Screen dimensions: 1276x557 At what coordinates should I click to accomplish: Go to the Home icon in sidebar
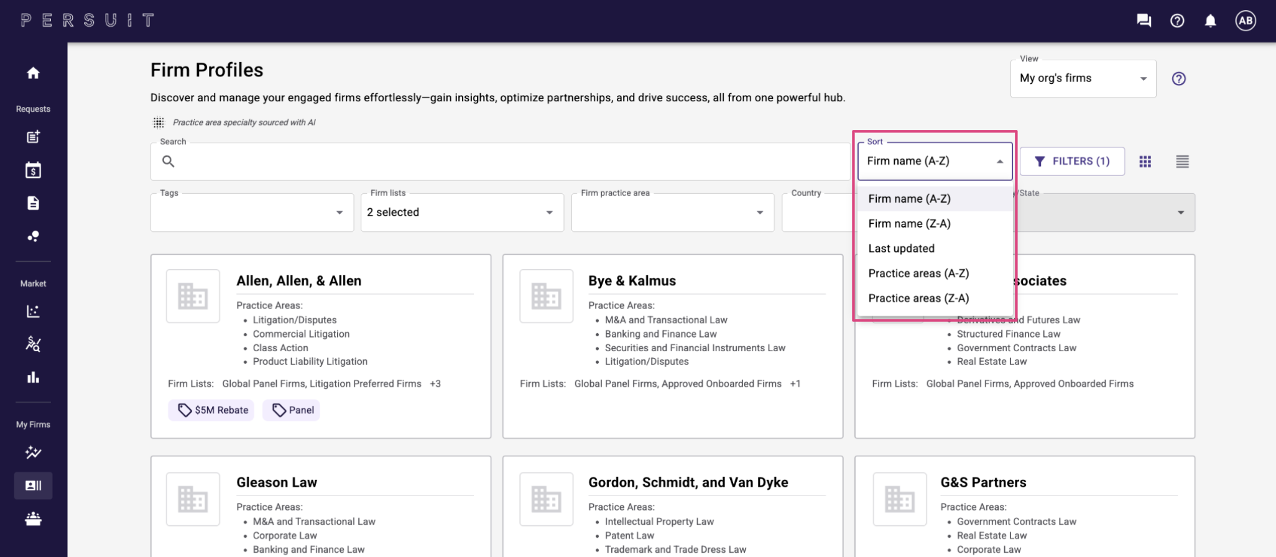(x=33, y=73)
